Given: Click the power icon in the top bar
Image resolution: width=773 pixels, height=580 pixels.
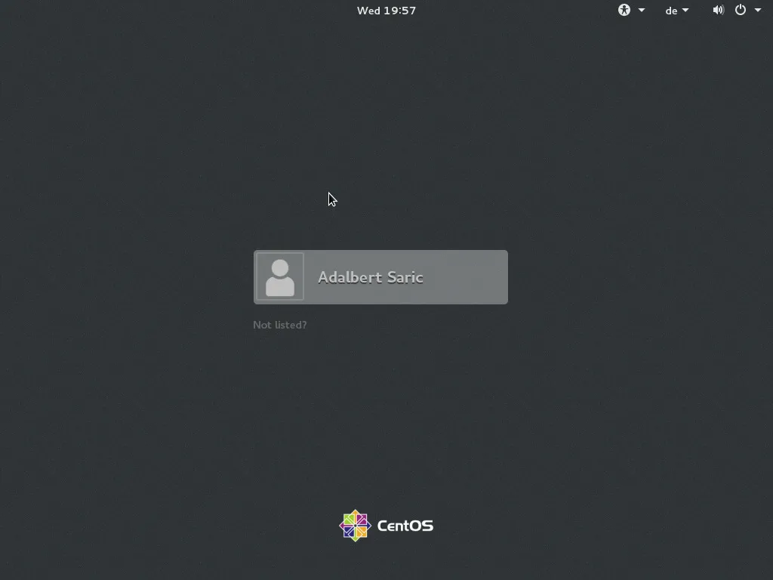Looking at the screenshot, I should click(x=741, y=10).
